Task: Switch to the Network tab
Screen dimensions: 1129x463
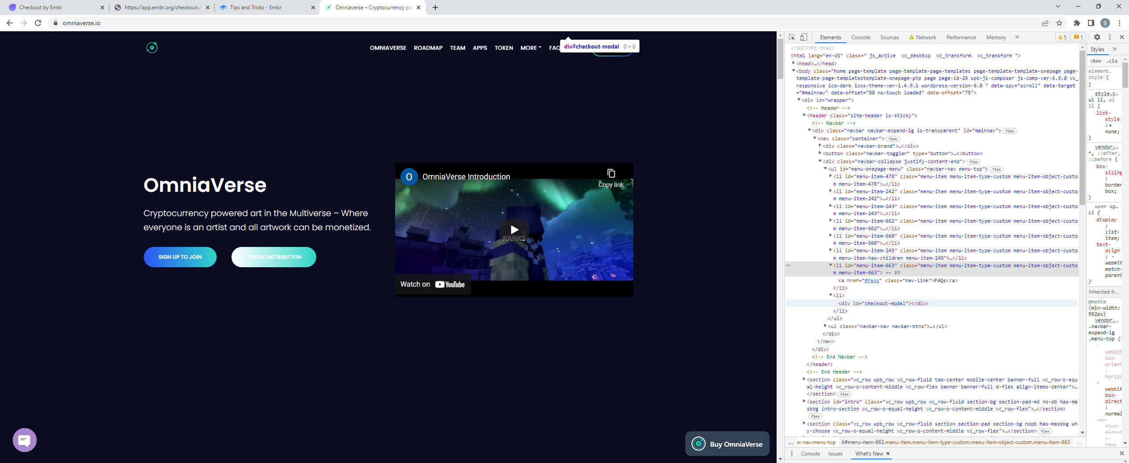Action: [923, 37]
